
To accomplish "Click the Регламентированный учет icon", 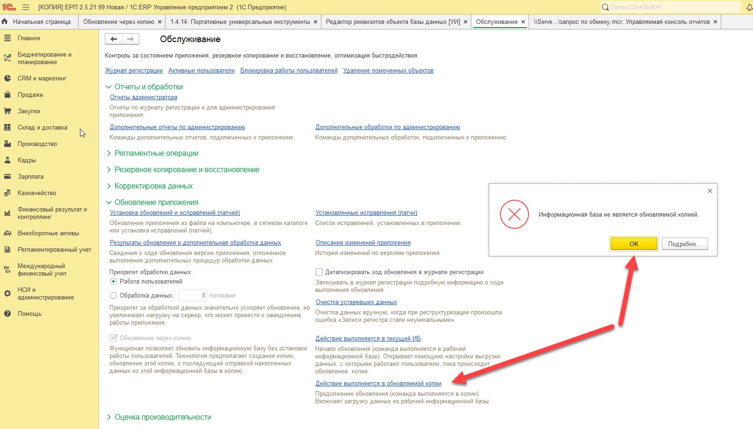I will [x=7, y=249].
